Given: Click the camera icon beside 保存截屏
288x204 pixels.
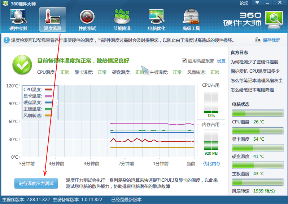Looking at the screenshot, I should (x=258, y=40).
